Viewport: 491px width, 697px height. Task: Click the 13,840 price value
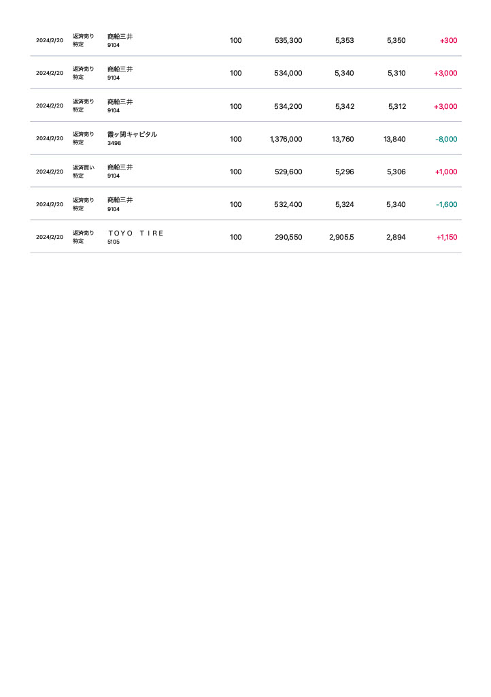point(394,139)
